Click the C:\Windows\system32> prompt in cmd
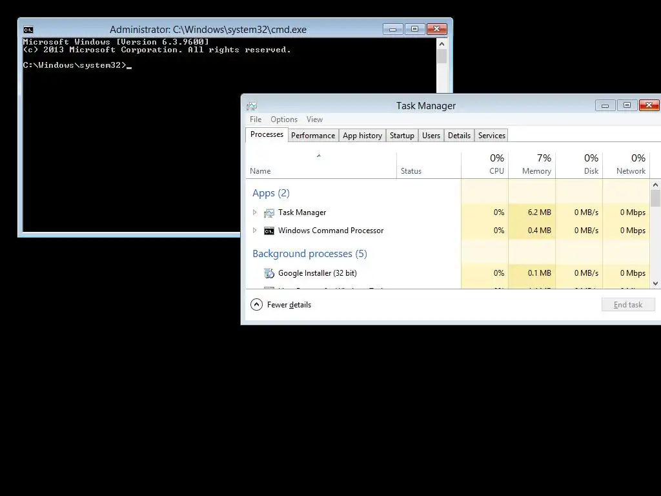 (x=75, y=65)
